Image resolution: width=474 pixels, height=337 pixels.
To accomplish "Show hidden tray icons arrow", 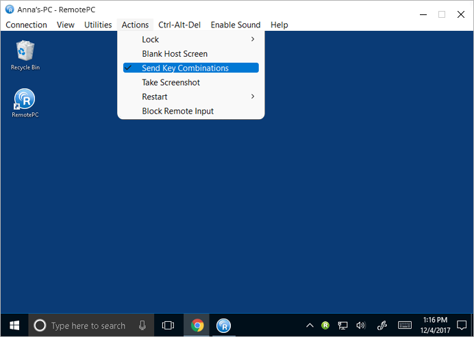I will click(x=310, y=325).
